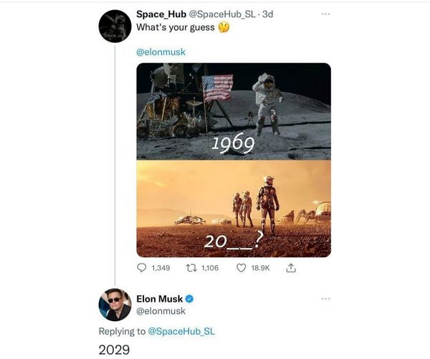Select the @elonmusk handle below Elon Musk's name
430x359 pixels.
tap(161, 311)
